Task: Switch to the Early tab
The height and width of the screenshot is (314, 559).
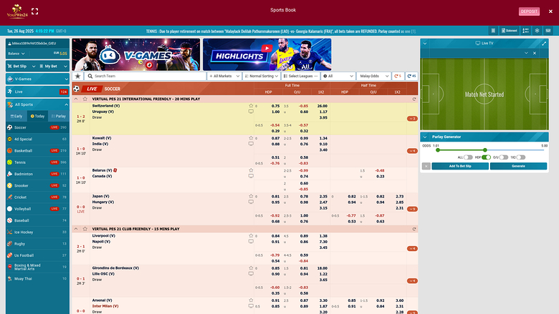Action: pos(16,116)
